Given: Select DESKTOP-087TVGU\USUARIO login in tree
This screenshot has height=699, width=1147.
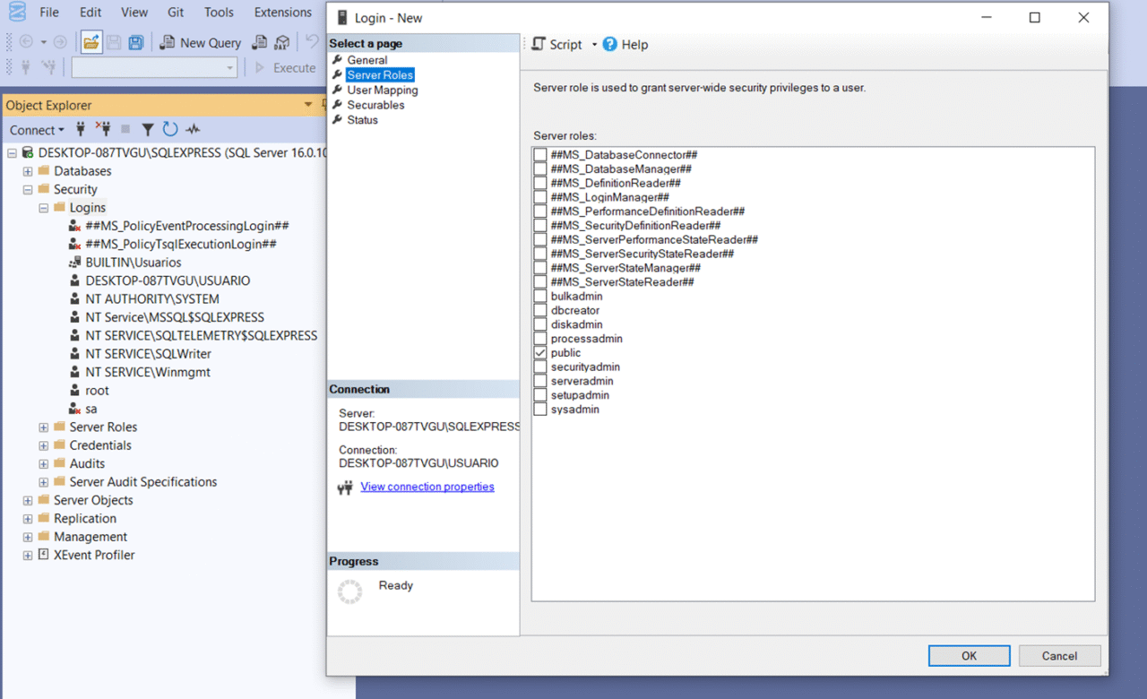Looking at the screenshot, I should [x=168, y=280].
